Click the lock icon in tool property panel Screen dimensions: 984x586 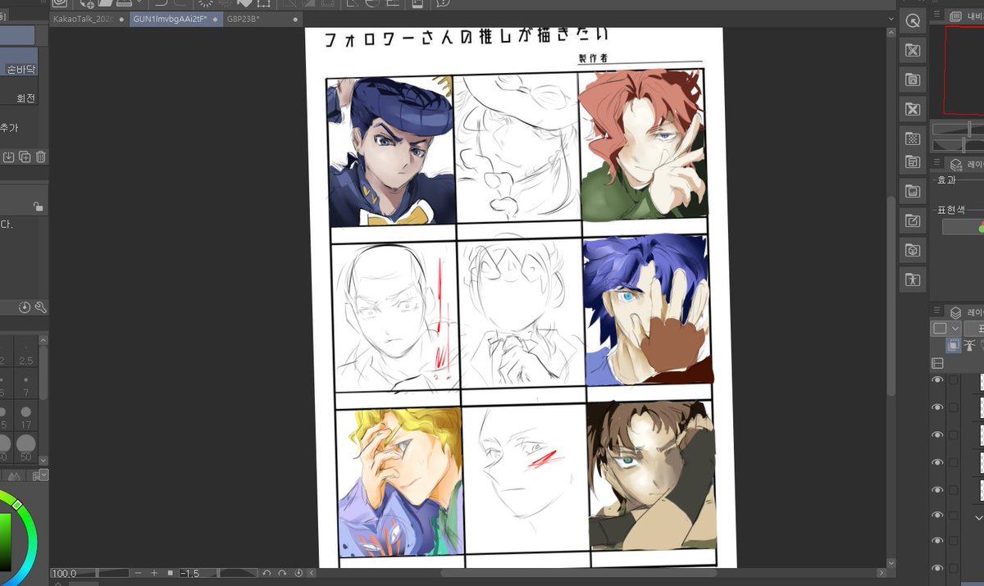tap(38, 207)
